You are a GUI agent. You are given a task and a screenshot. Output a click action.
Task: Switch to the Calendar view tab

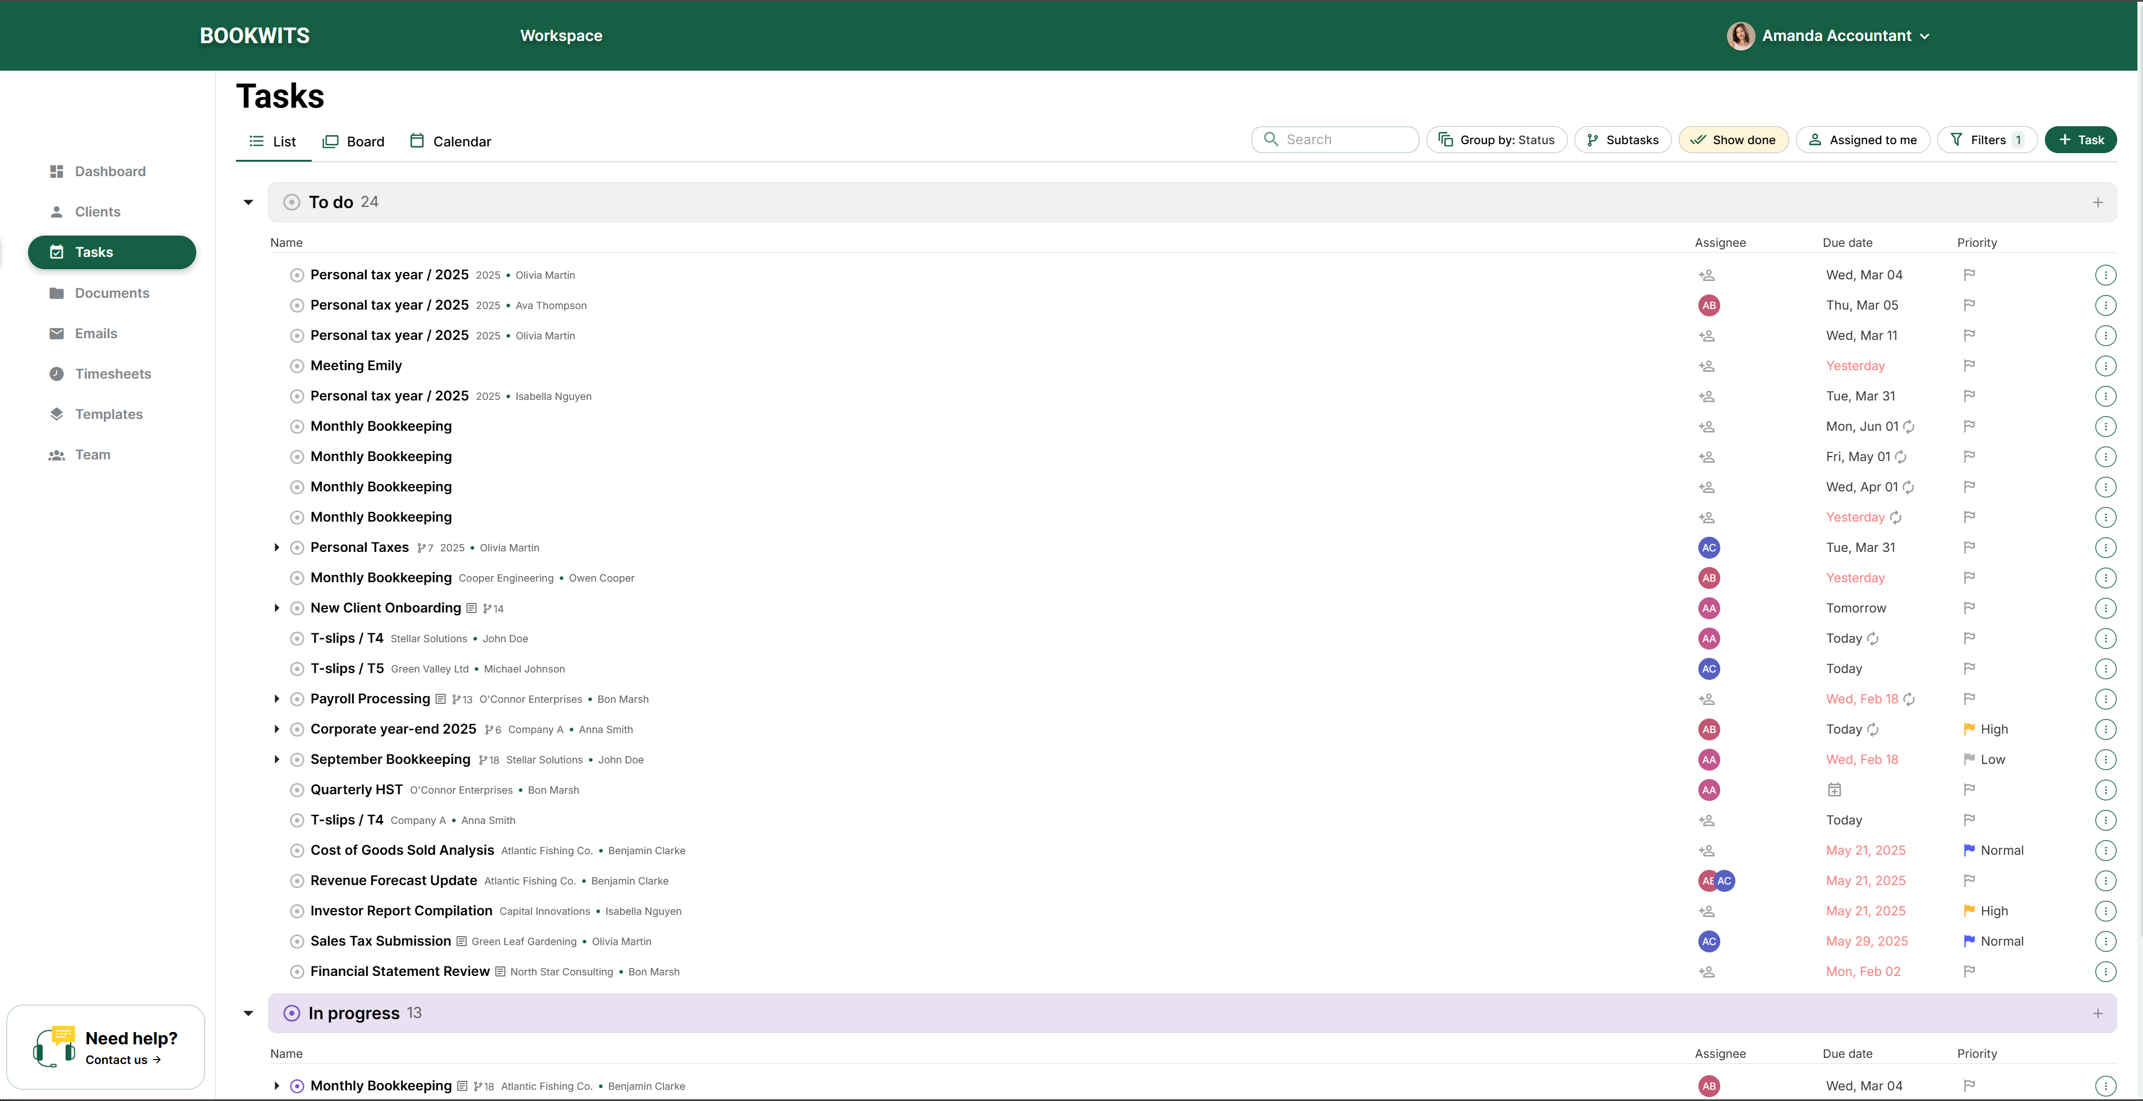(x=451, y=141)
